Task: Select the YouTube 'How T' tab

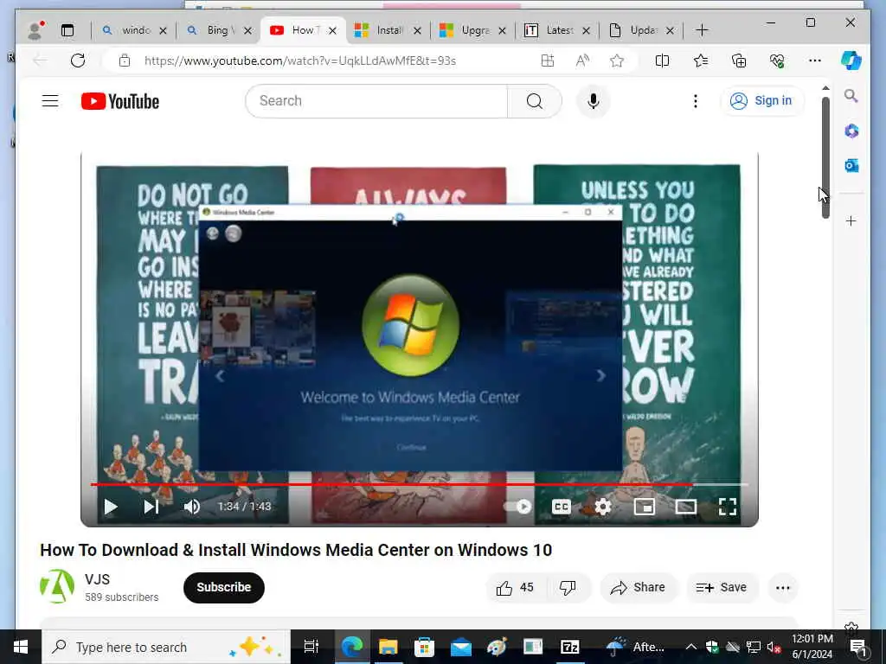Action: click(302, 30)
